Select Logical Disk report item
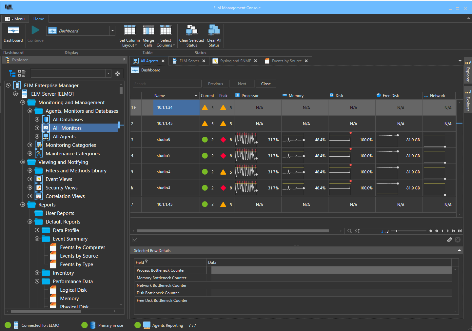 click(x=73, y=290)
